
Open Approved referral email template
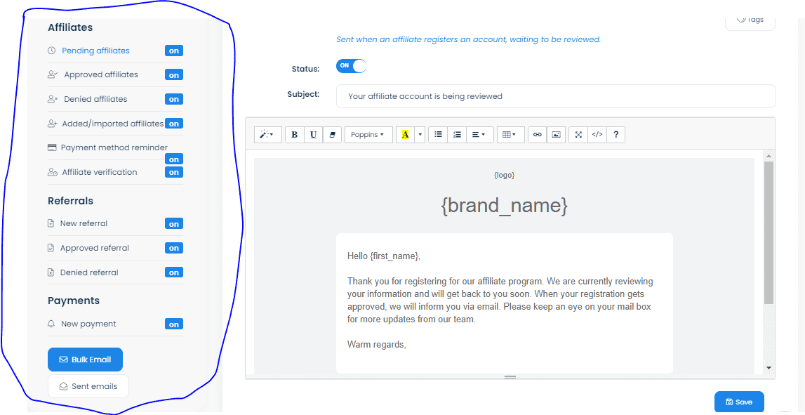click(x=95, y=248)
